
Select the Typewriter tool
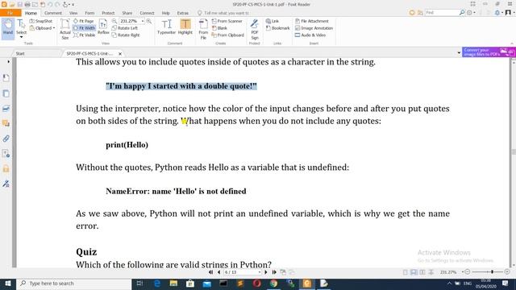[x=167, y=27]
